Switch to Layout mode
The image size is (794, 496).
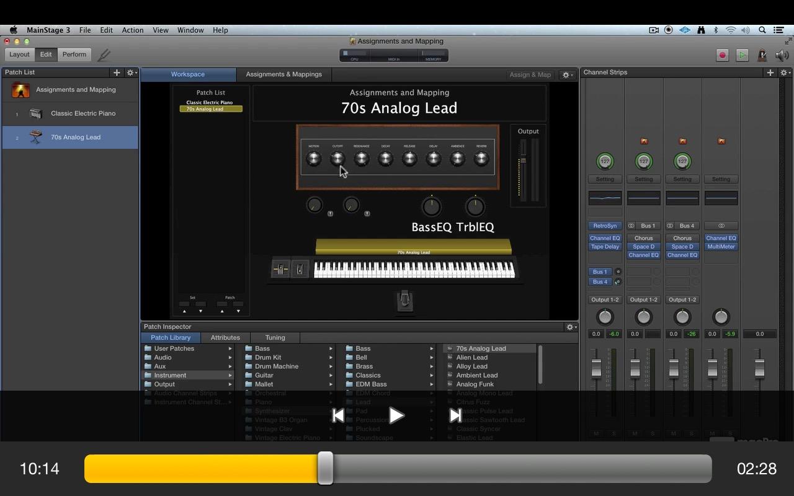19,55
